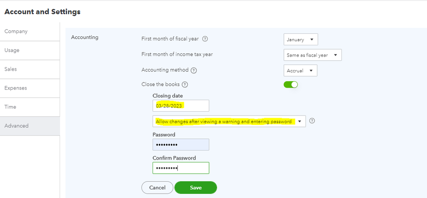Image resolution: width=427 pixels, height=198 pixels.
Task: Focus the Password input field
Action: click(x=181, y=145)
